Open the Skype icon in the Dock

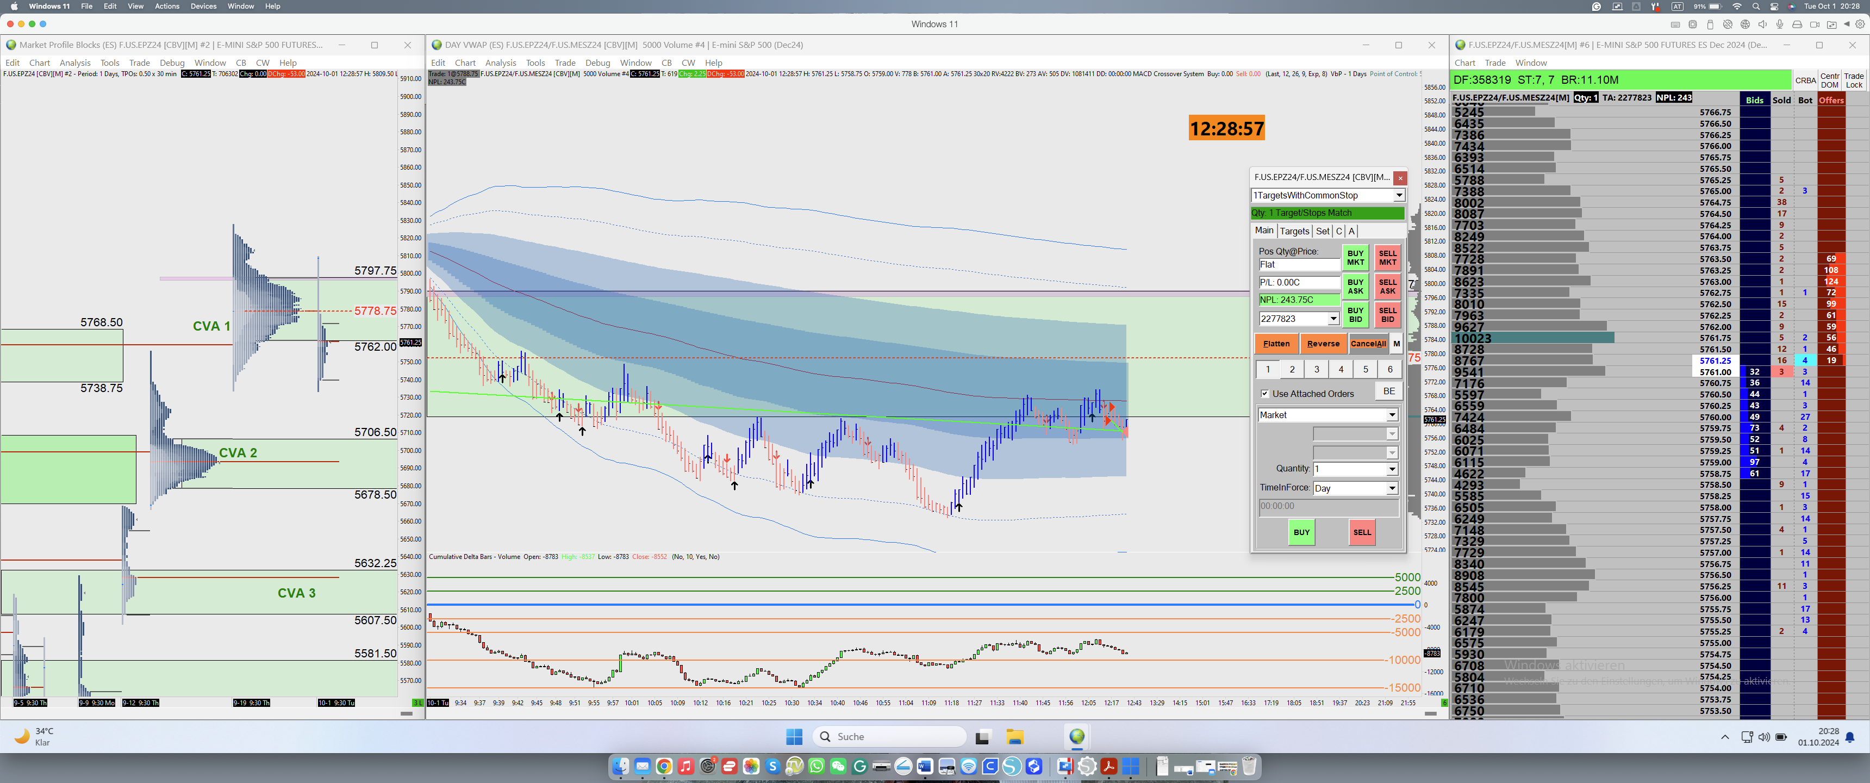(x=772, y=766)
